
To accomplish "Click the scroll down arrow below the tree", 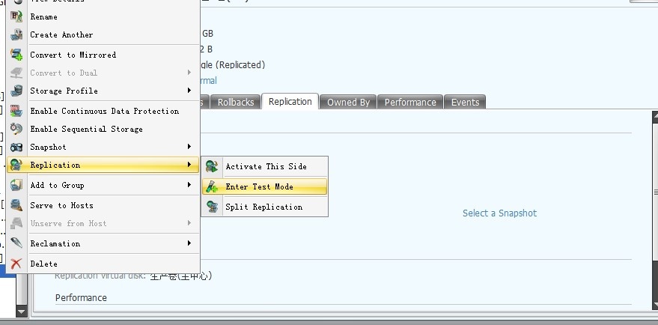I will tap(21, 311).
